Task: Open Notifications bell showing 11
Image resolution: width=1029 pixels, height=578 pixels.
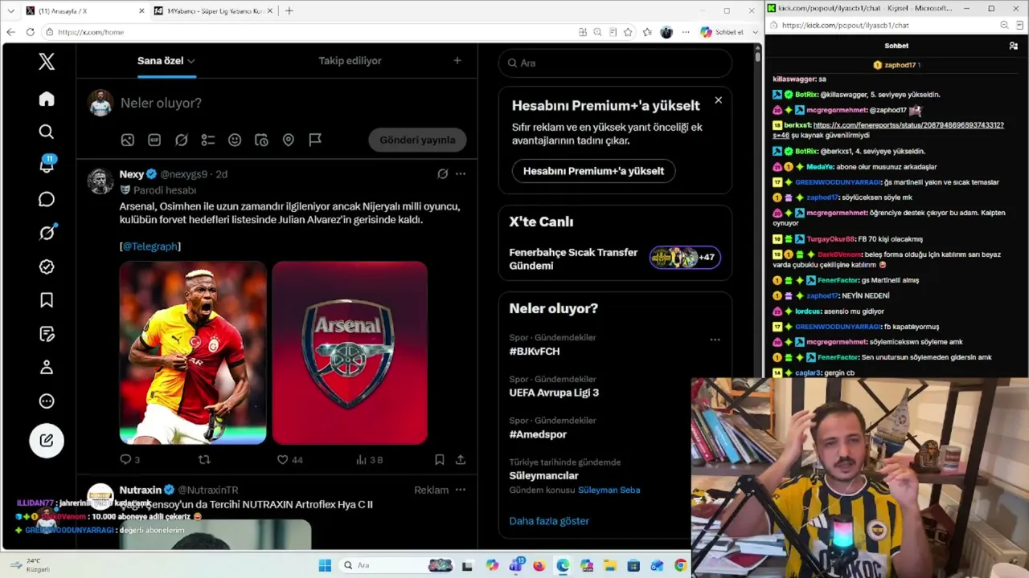Action: 47,165
